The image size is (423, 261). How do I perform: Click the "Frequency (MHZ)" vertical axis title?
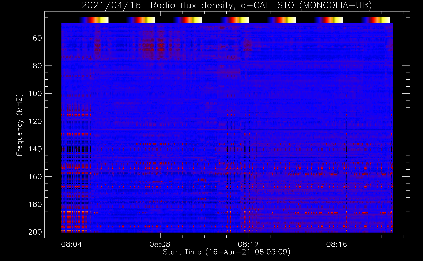19,125
